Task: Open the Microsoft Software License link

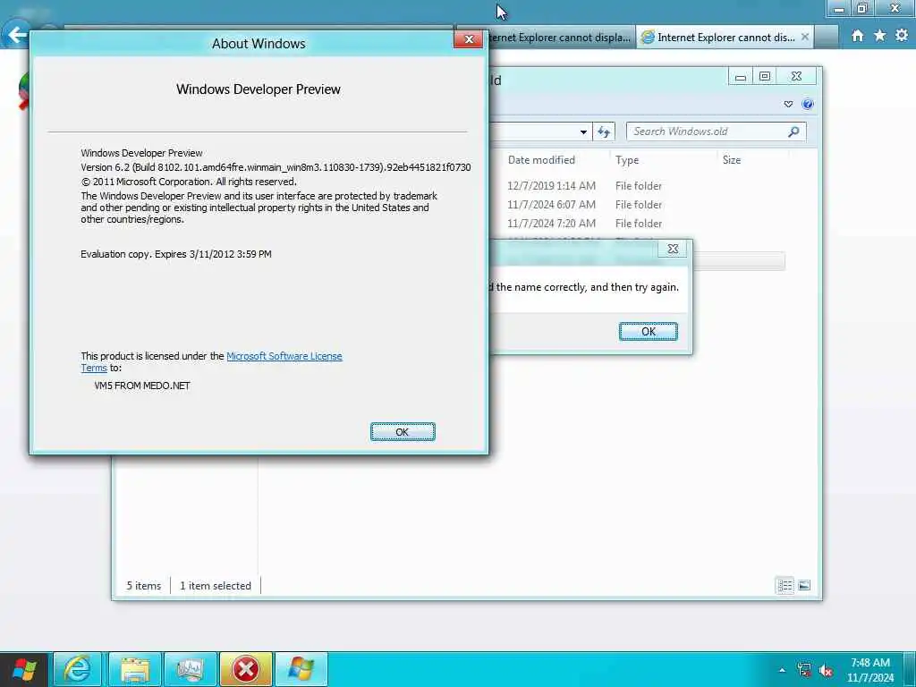Action: click(284, 356)
